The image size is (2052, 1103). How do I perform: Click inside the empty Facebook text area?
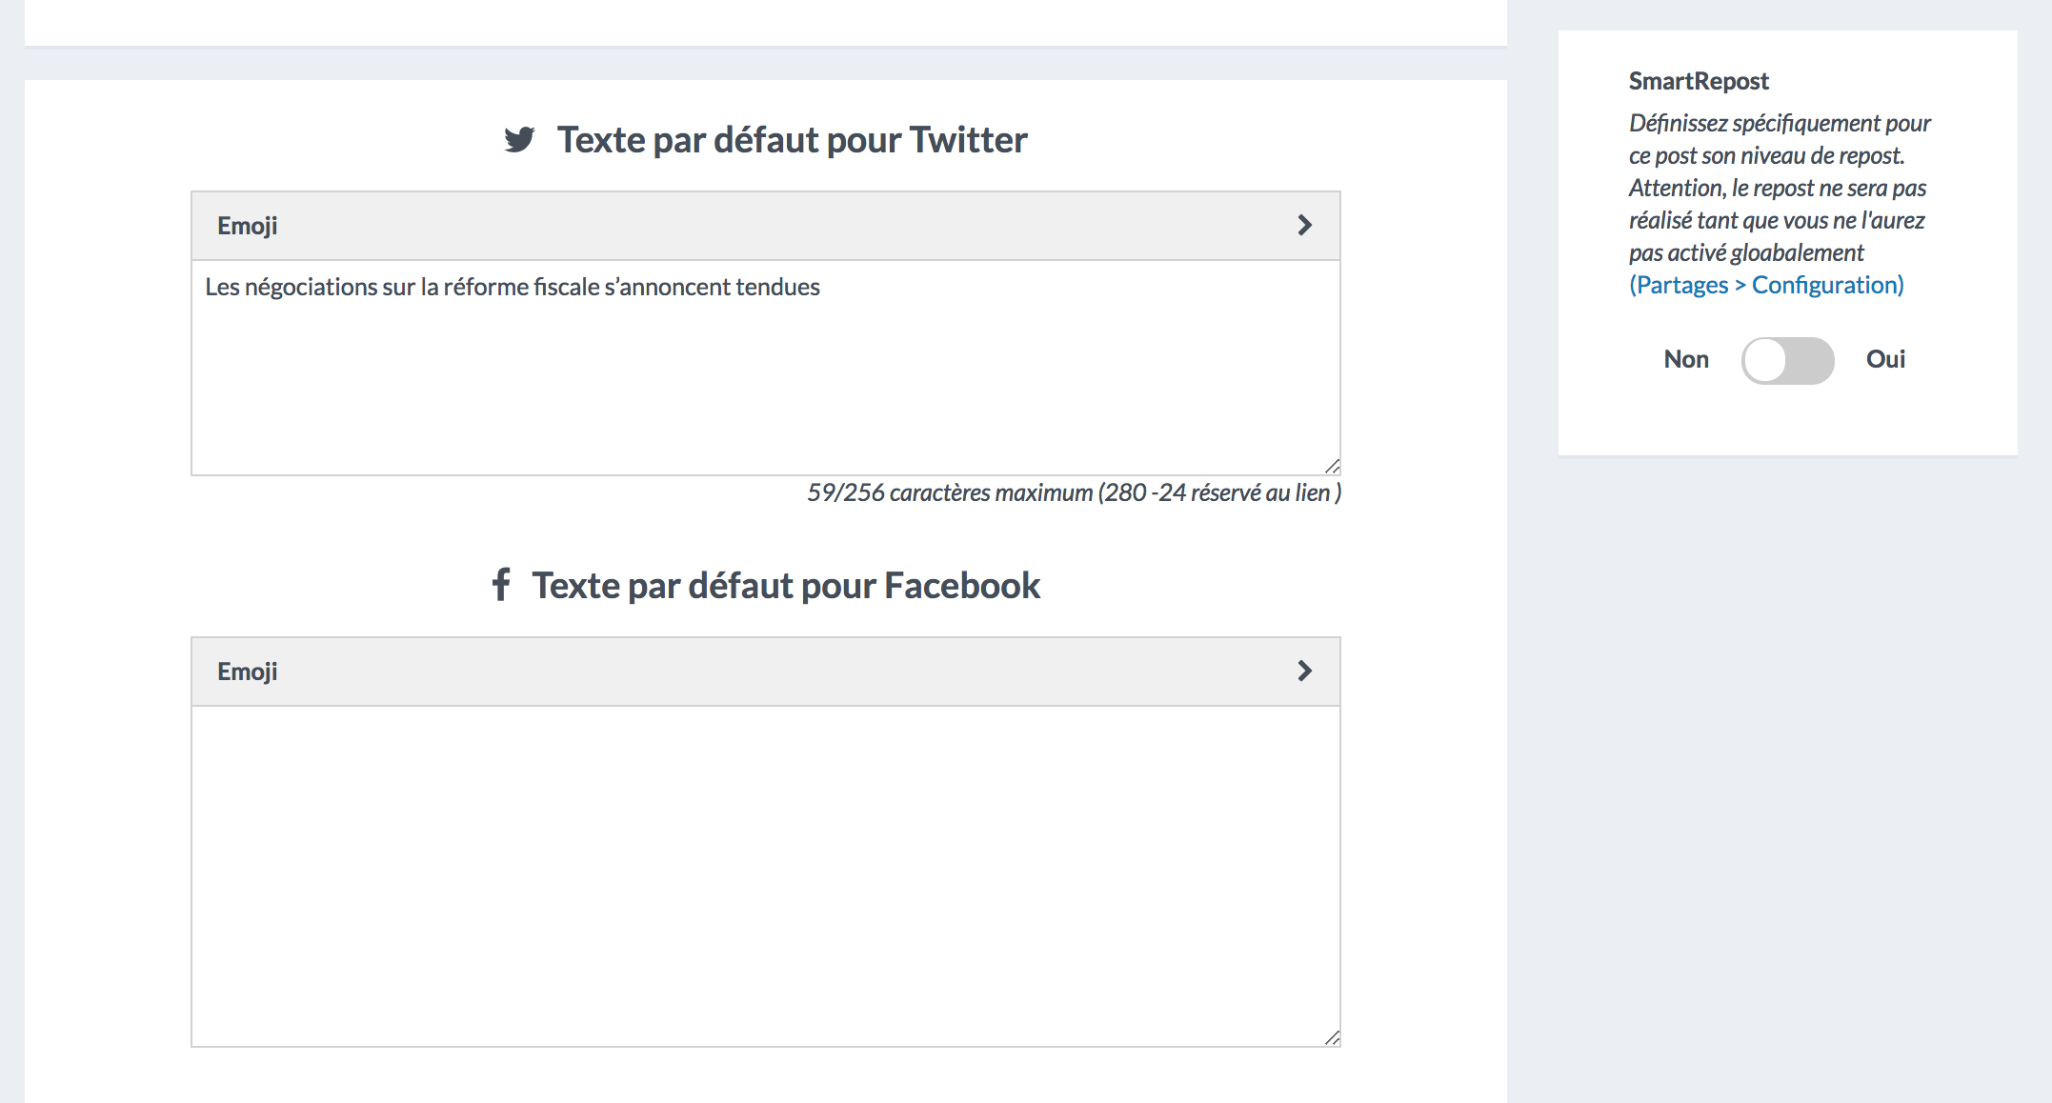[x=765, y=876]
